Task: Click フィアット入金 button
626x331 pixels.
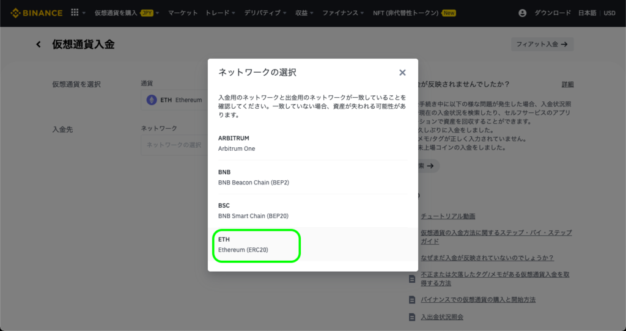Action: (542, 44)
